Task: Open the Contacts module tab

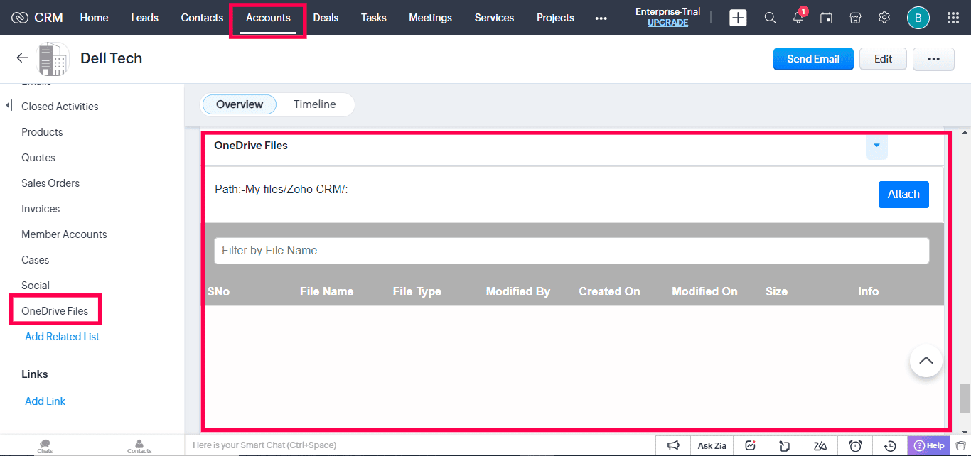Action: [202, 18]
